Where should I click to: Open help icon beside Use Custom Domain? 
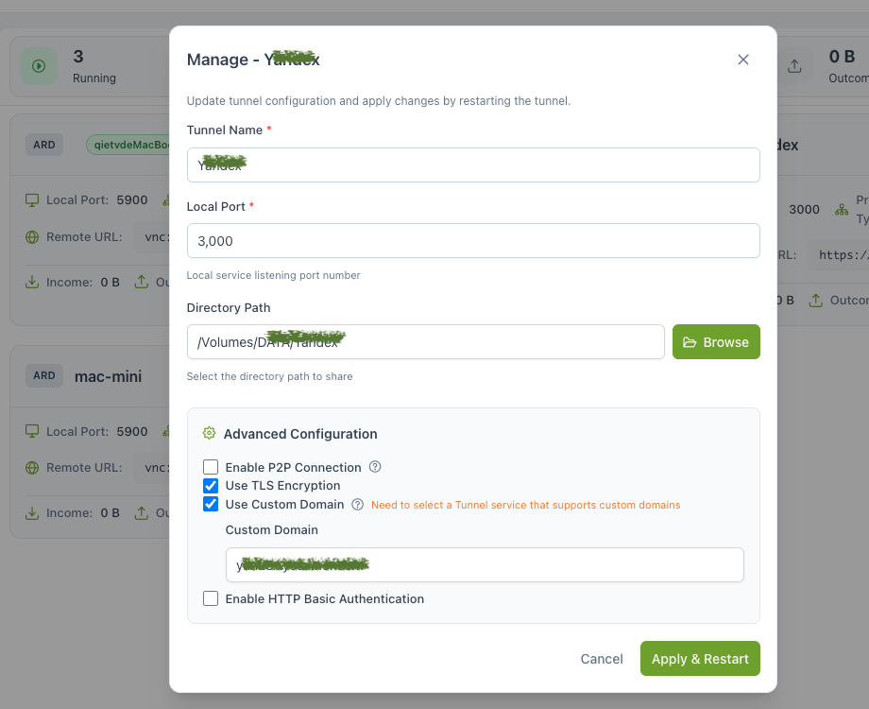click(x=358, y=505)
